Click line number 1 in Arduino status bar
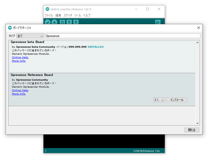The height and width of the screenshot is (157, 207). pos(46,151)
